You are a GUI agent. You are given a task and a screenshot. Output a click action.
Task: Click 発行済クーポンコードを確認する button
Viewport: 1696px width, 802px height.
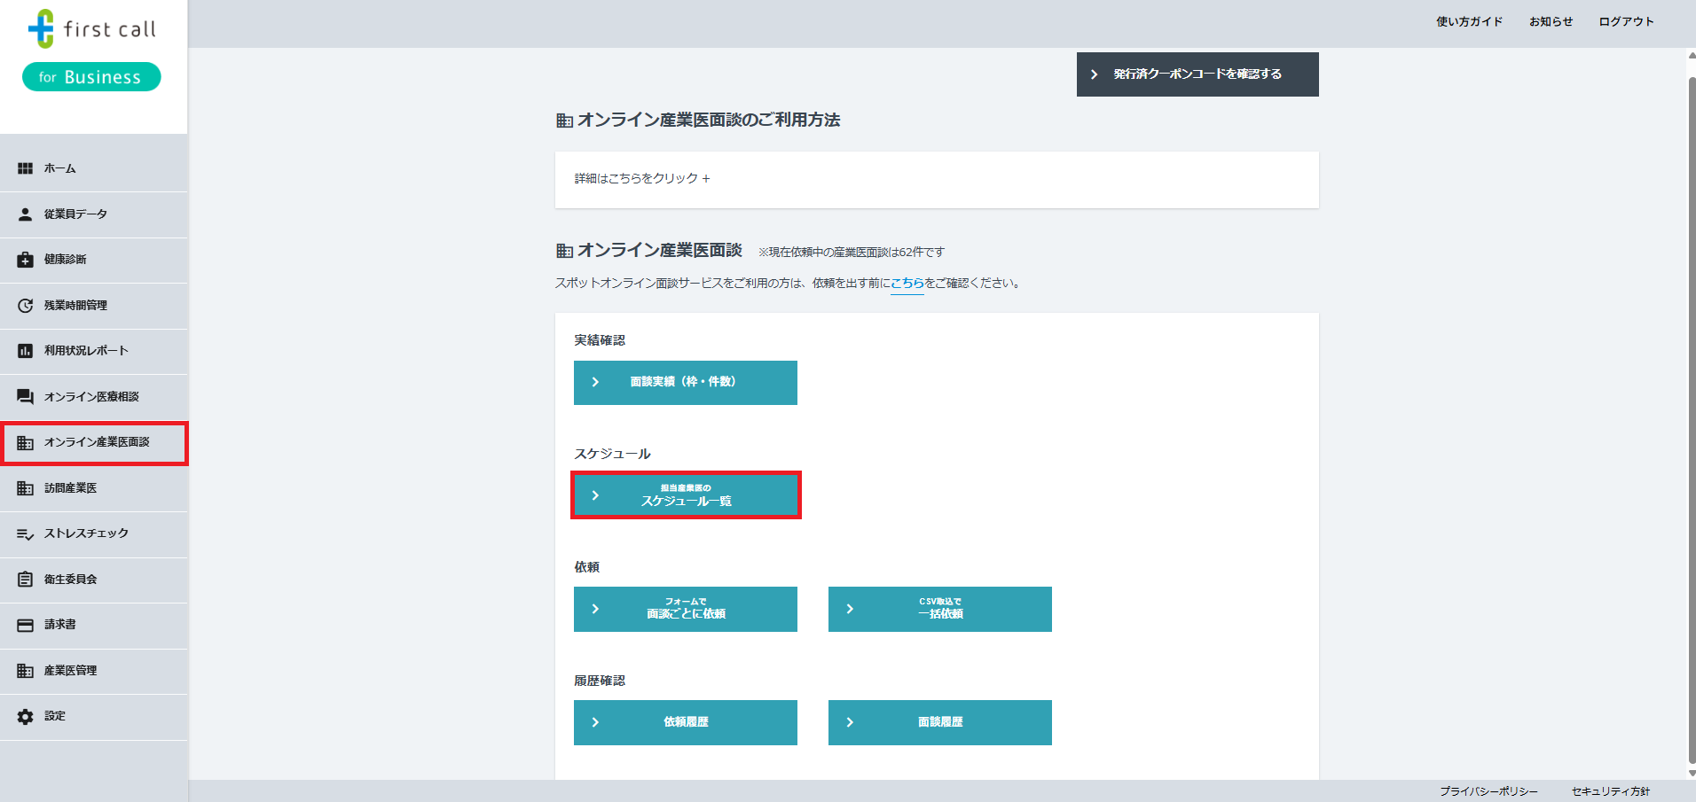1197,74
